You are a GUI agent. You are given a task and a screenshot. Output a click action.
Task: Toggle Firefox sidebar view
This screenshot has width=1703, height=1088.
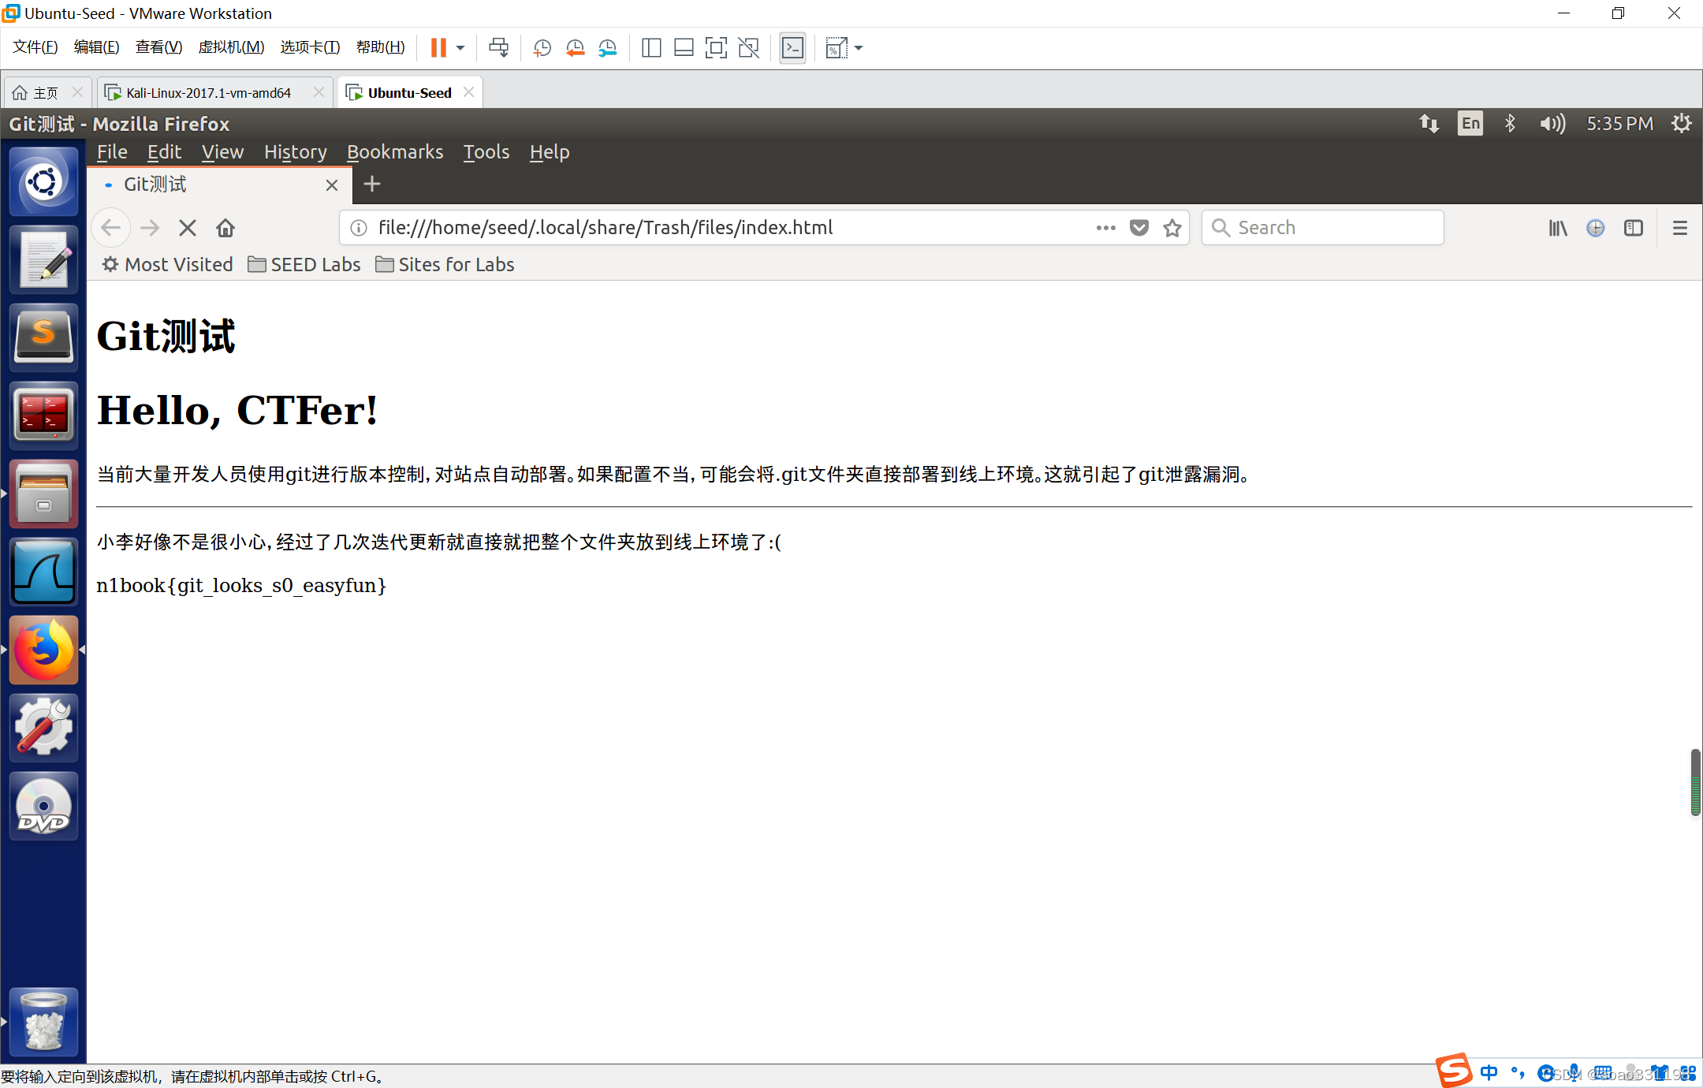coord(1633,228)
